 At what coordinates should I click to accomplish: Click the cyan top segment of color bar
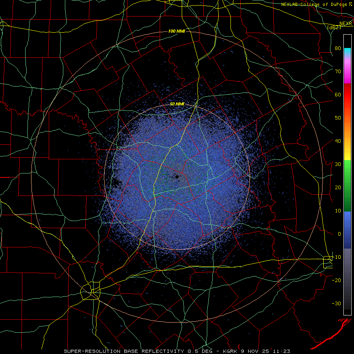click(347, 52)
